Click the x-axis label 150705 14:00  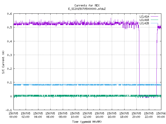(100, 115)
